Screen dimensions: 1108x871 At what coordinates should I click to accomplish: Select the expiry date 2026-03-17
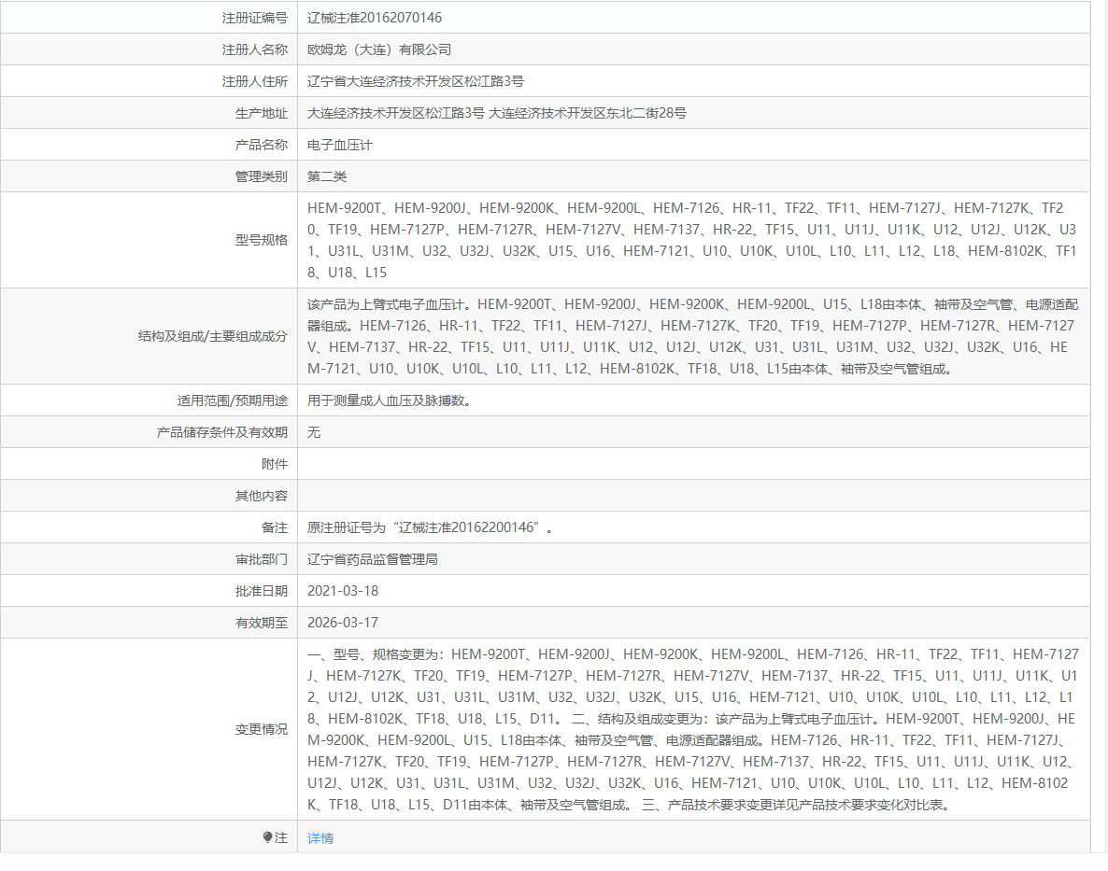tap(341, 622)
